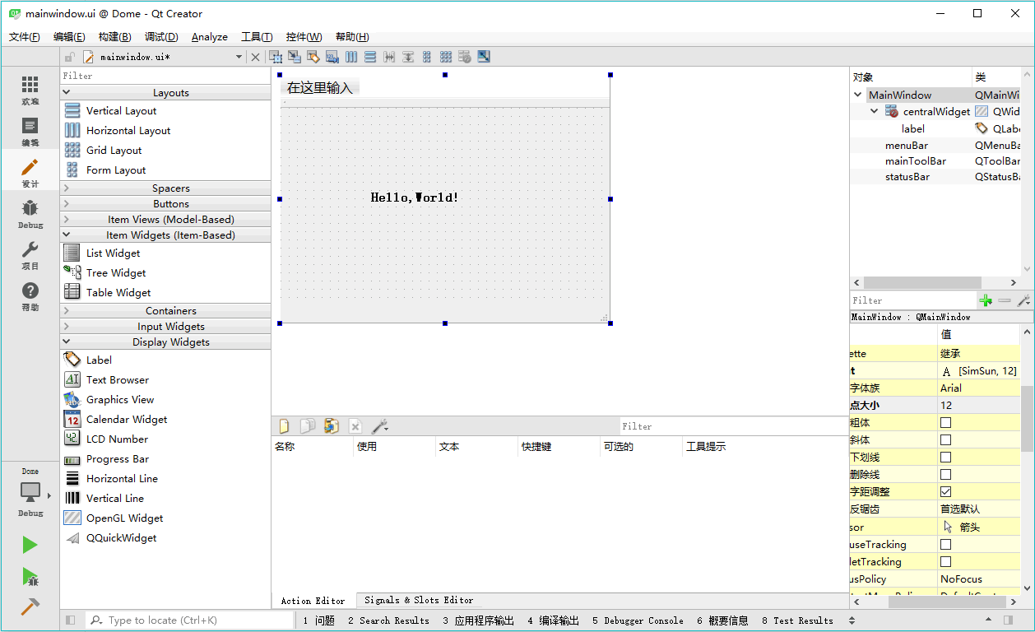
Task: Apply Lay Out Horizontally toolbar icon
Action: (x=351, y=57)
